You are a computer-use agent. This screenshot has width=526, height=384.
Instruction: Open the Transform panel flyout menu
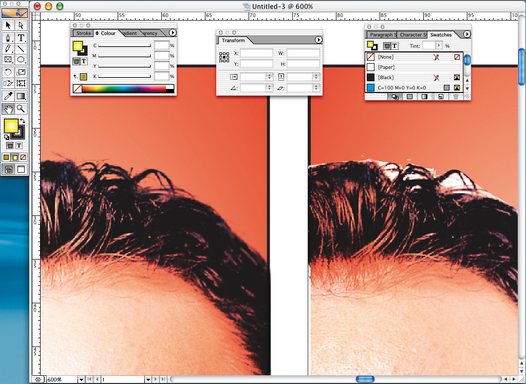(x=318, y=40)
